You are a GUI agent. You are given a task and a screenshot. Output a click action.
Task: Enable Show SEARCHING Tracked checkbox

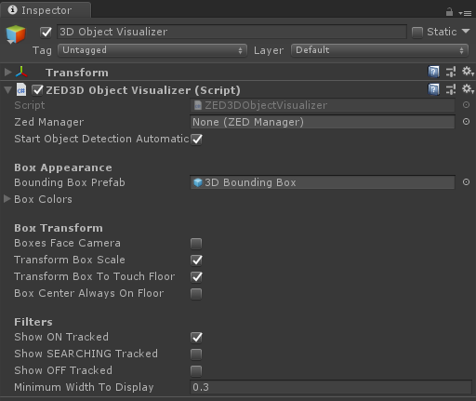(x=196, y=354)
